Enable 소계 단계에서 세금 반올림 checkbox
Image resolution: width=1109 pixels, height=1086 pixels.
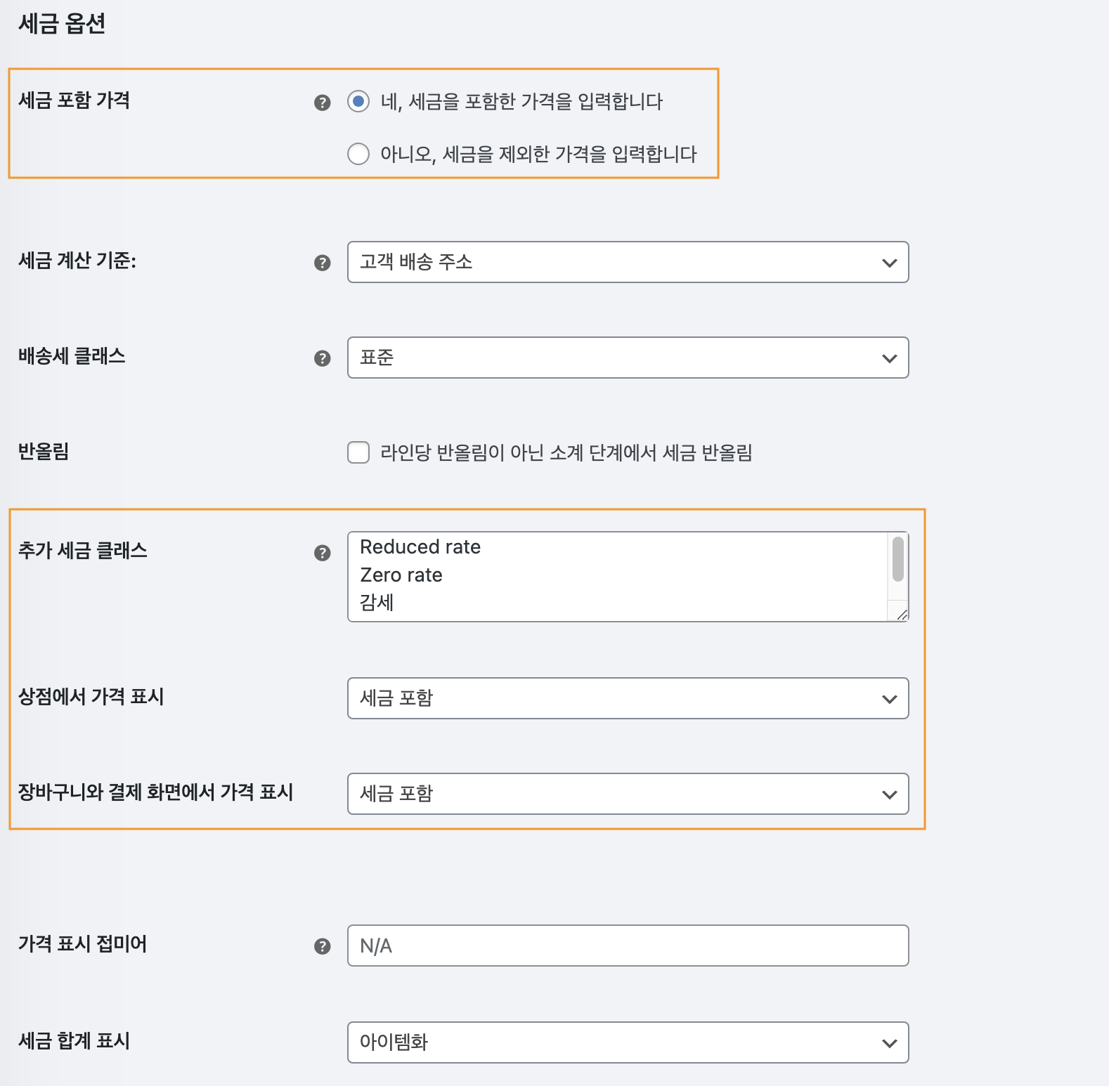pos(358,452)
